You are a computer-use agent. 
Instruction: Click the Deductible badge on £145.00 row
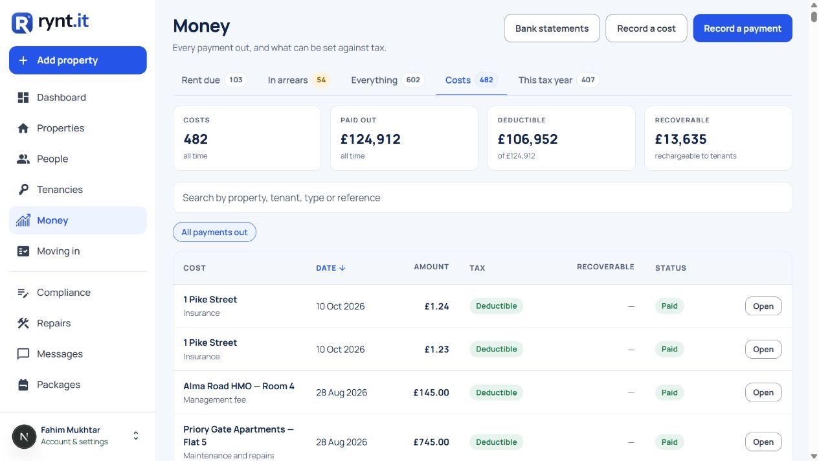pyautogui.click(x=496, y=392)
